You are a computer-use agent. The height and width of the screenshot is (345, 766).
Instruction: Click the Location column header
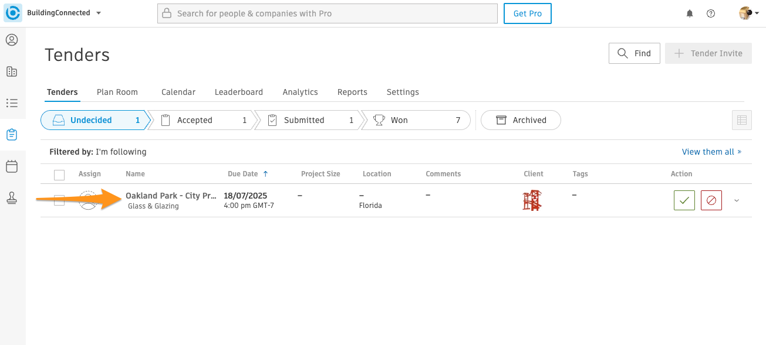tap(377, 174)
